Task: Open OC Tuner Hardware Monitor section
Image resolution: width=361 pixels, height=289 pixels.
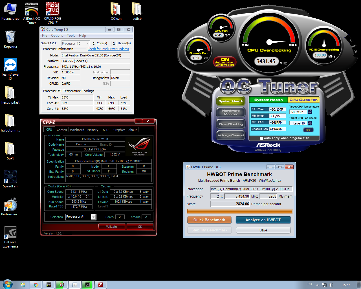Action: (231, 112)
